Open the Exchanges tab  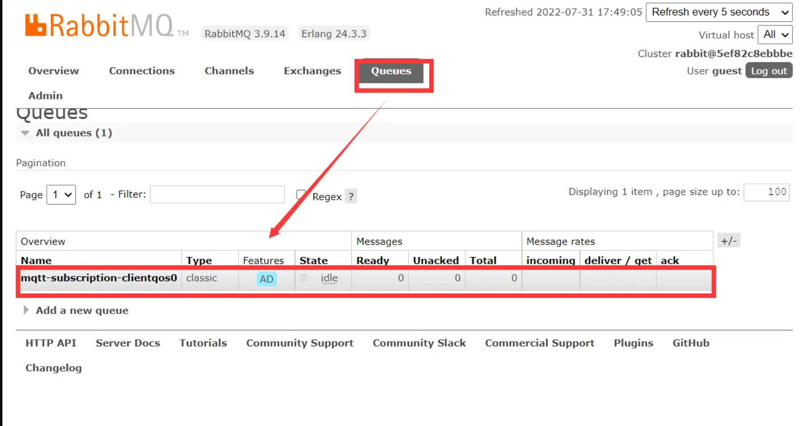click(x=312, y=71)
